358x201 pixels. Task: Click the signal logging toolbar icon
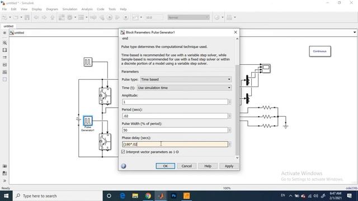pos(135,17)
